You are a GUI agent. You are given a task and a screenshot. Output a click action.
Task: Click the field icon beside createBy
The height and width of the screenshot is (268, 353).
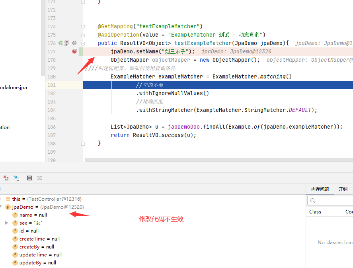[15, 247]
